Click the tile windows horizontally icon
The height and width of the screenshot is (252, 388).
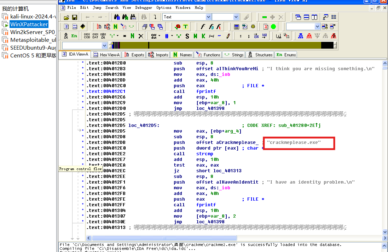306,17
